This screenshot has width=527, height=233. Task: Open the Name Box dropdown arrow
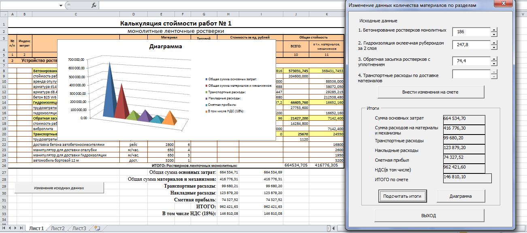coord(61,5)
